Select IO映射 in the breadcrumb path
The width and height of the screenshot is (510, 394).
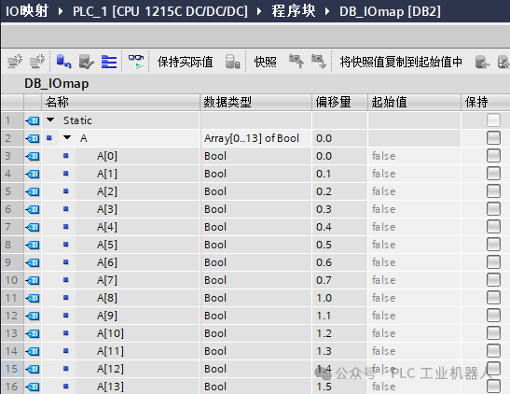(x=27, y=11)
